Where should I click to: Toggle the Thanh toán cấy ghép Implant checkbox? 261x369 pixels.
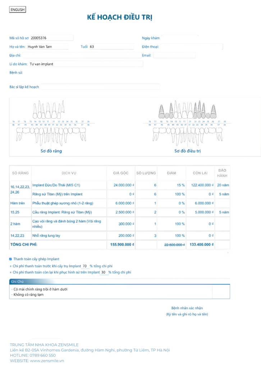tap(10, 259)
